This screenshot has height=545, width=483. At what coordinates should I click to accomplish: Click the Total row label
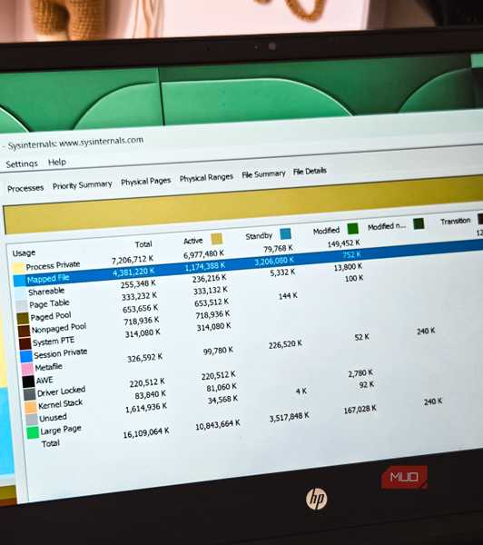(51, 443)
